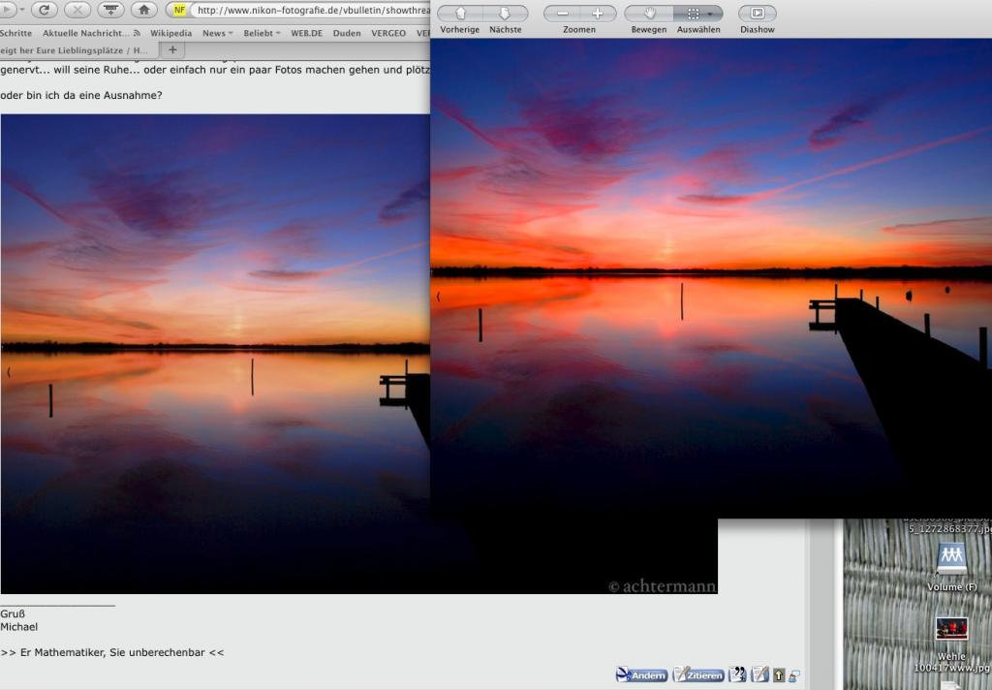Click the quick reply pencil icon
992x690 pixels.
[x=759, y=674]
